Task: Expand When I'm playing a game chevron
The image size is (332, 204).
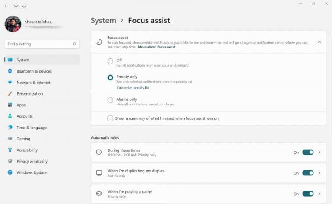Action: tap(319, 194)
